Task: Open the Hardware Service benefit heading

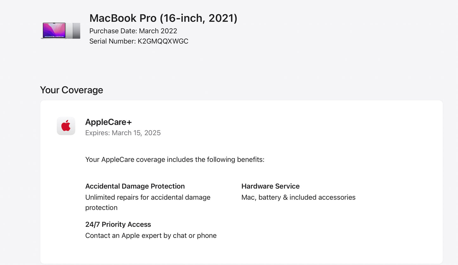Action: [270, 186]
